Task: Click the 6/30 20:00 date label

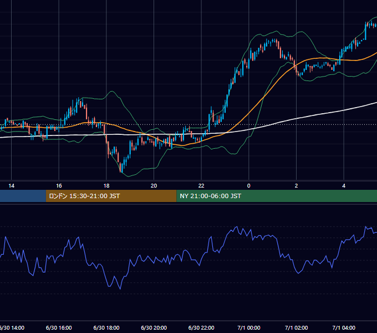Action: 154,328
